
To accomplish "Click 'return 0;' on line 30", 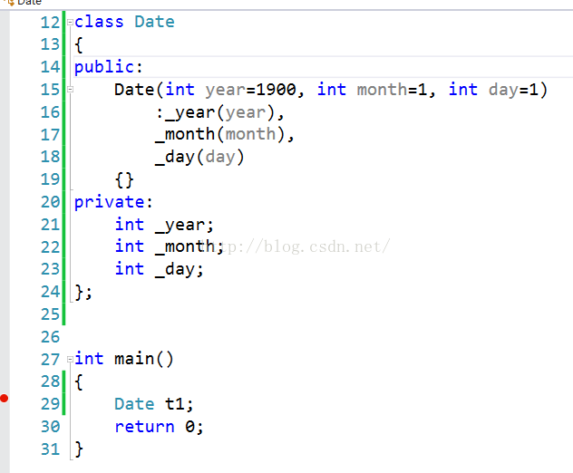I will 159,427.
